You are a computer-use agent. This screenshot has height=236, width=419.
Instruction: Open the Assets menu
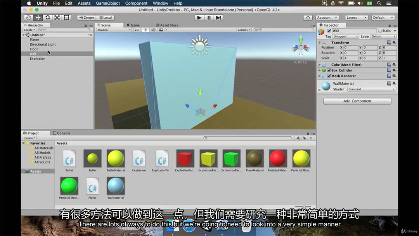84,3
